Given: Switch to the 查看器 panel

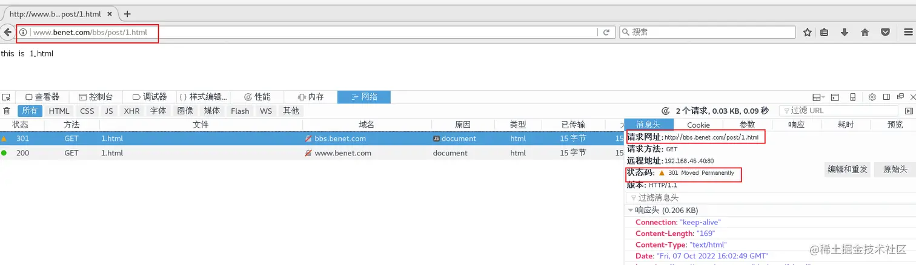Looking at the screenshot, I should pyautogui.click(x=42, y=97).
